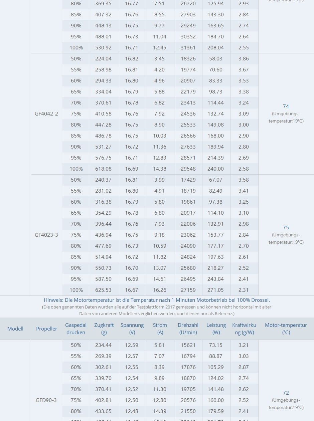
Task: Select thrust value 618.08 cell
Action: (104, 169)
